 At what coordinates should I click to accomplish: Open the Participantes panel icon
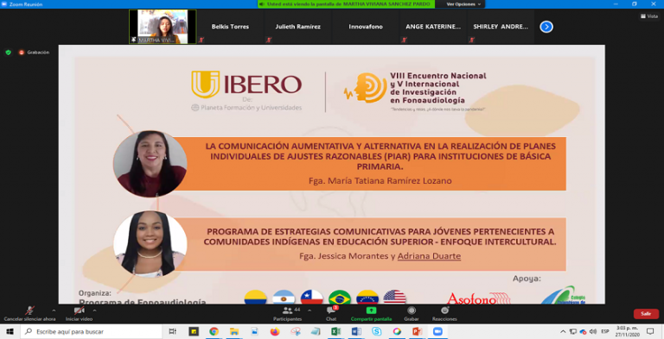288,311
